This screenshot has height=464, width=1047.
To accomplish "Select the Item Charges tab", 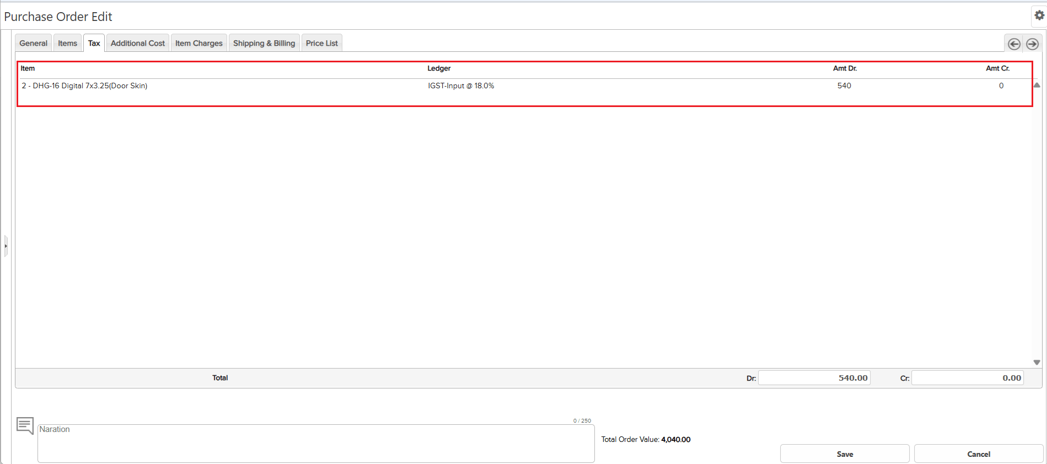I will (199, 43).
